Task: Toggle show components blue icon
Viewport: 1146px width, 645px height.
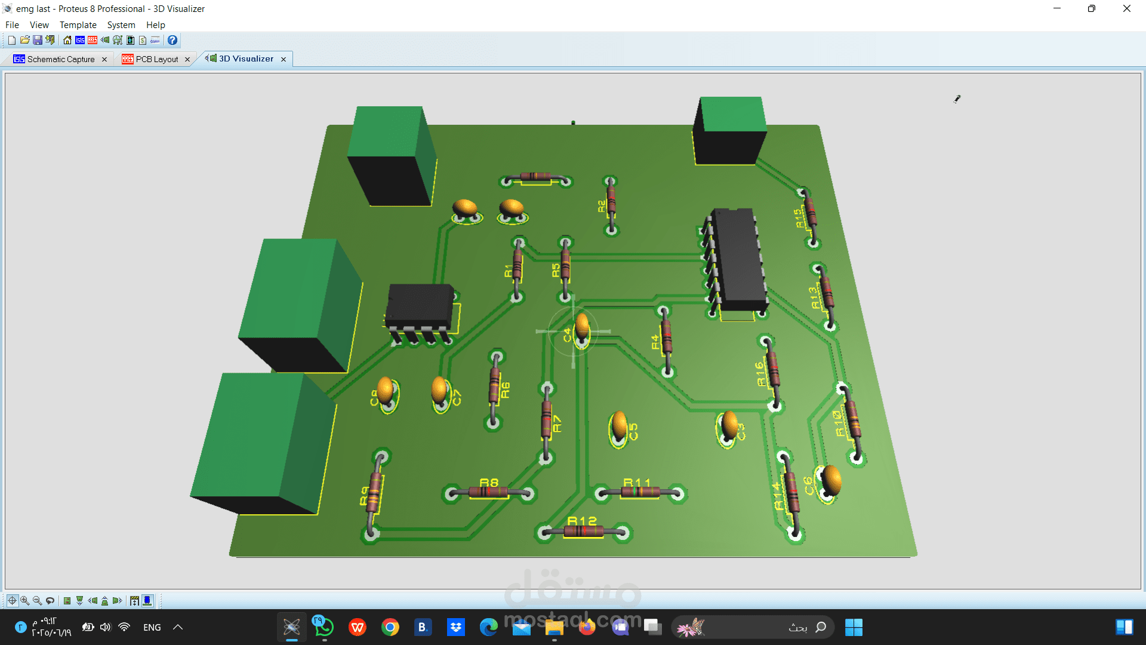Action: point(147,601)
